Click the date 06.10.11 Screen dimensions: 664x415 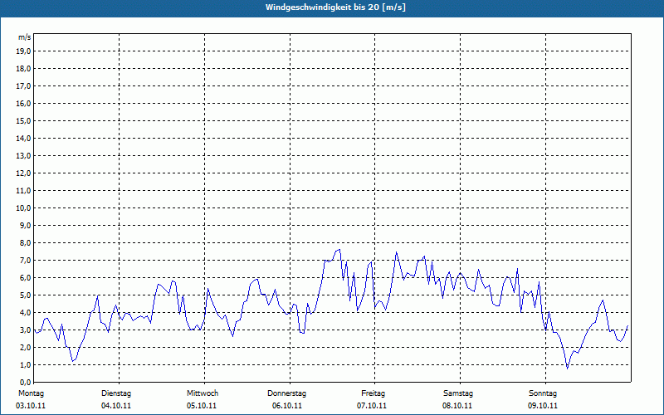(x=287, y=406)
